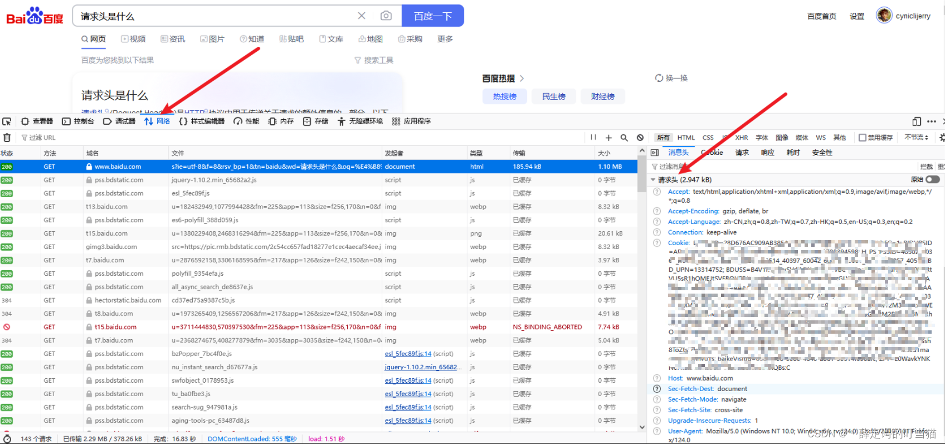
Task: Click the help icon beside Upgrade-Insecure-Requests
Action: [x=657, y=421]
